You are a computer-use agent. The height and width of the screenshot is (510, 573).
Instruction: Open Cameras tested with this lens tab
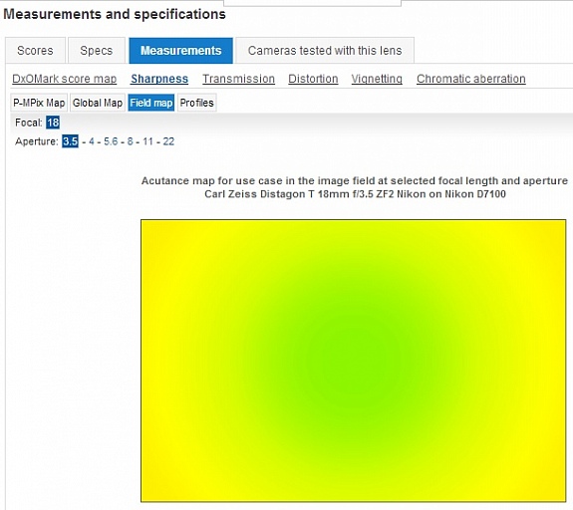tap(325, 51)
